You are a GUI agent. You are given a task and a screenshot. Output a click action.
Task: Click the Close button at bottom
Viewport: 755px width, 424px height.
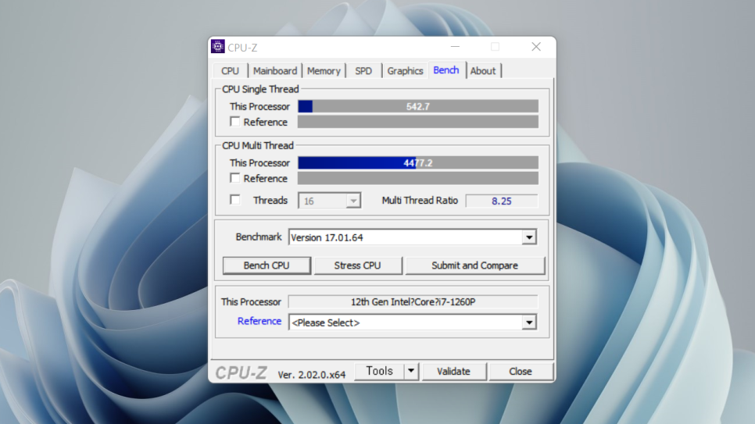tap(521, 372)
